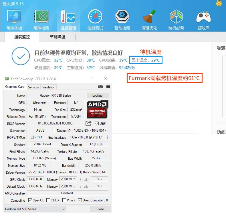The image size is (226, 218).
Task: Close GPU-Z window via X button
Action: 106,79
